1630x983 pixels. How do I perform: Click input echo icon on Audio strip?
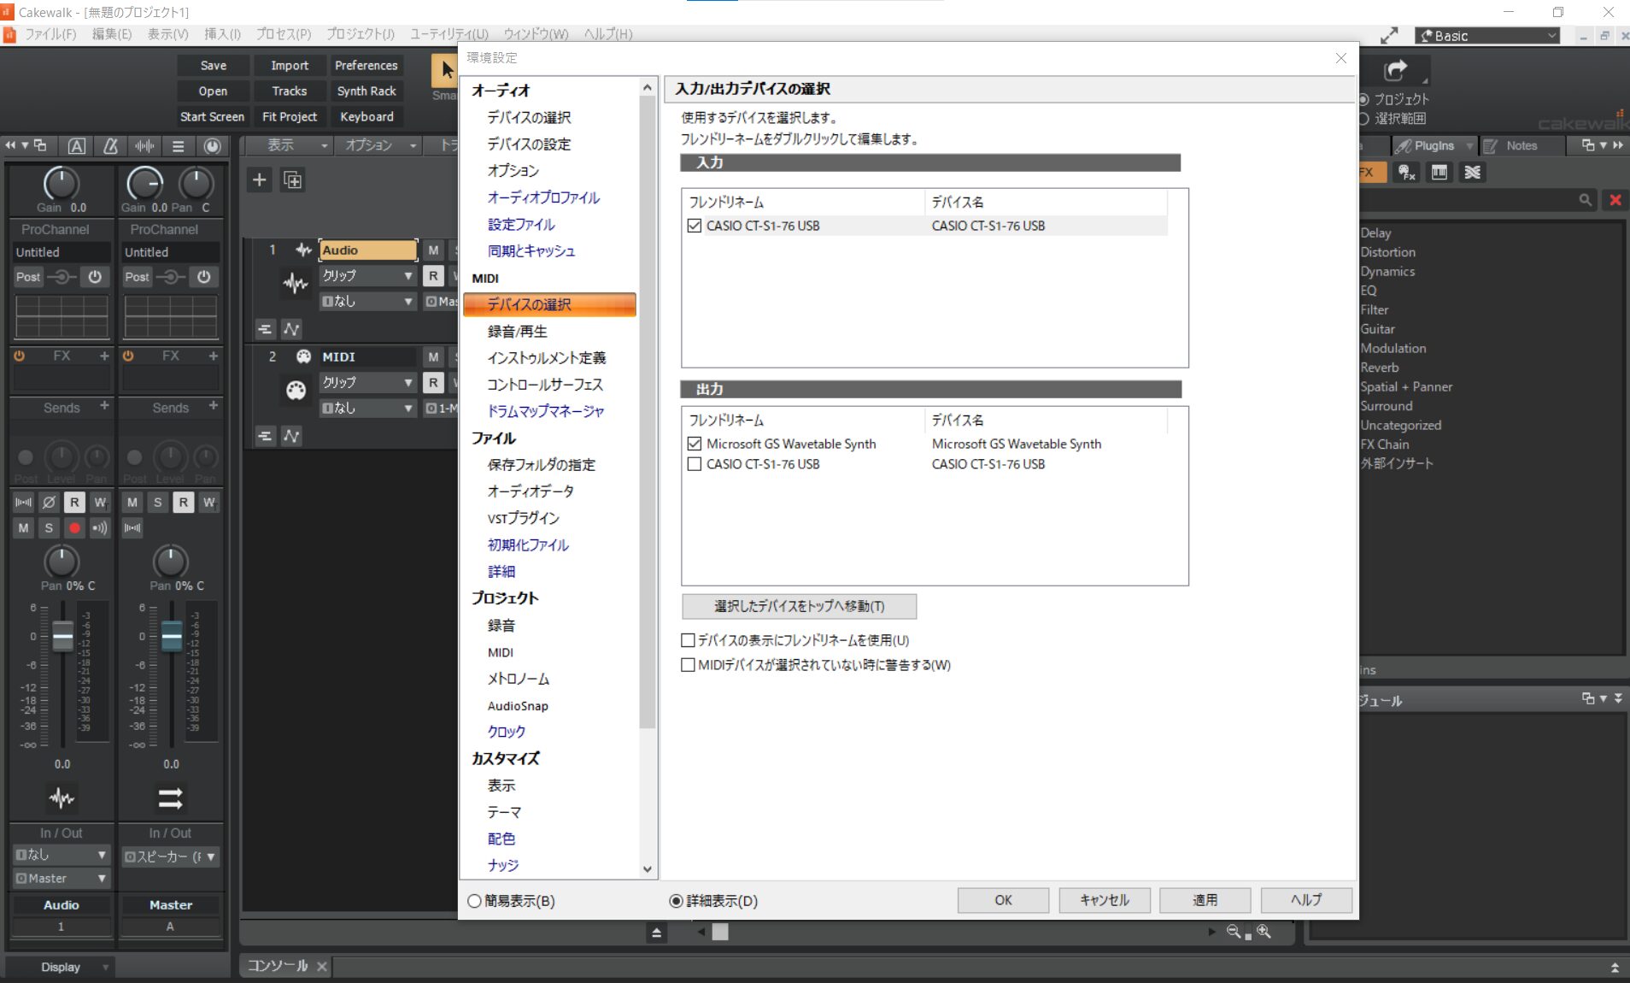click(x=100, y=528)
